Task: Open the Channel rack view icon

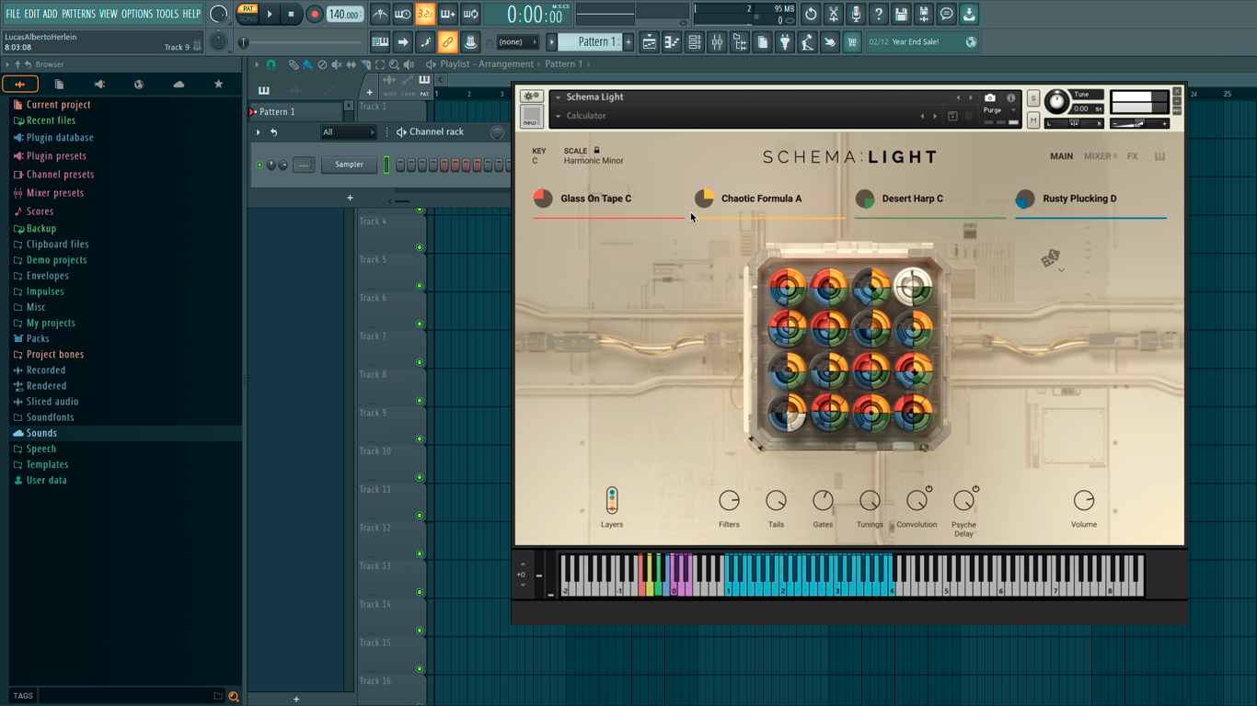Action: (x=695, y=41)
